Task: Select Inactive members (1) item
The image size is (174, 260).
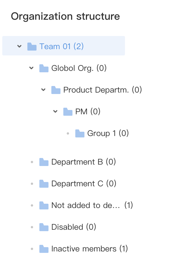Action: 90,249
